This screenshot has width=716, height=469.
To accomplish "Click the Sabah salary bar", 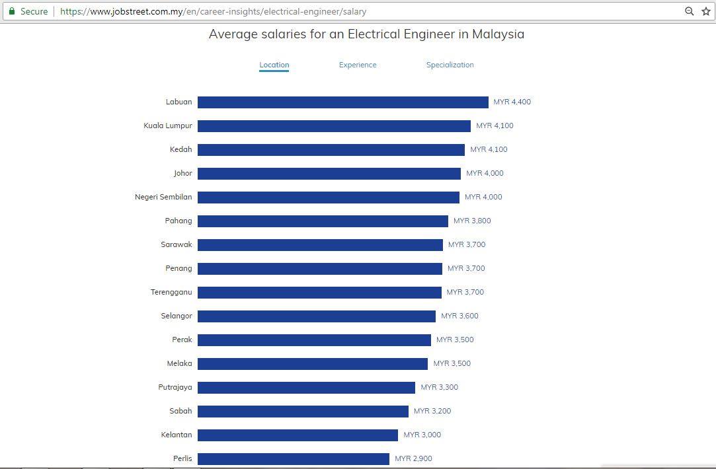I will coord(303,411).
